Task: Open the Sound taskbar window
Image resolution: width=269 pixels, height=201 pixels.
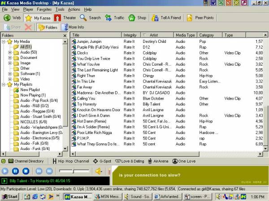Action: 138,197
